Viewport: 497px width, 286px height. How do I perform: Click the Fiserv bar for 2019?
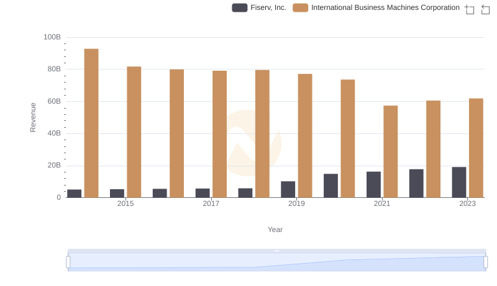click(288, 189)
